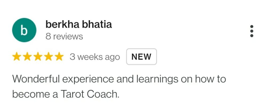The height and width of the screenshot is (112, 273).
Task: Open the three-dot more options menu
Action: click(x=252, y=31)
